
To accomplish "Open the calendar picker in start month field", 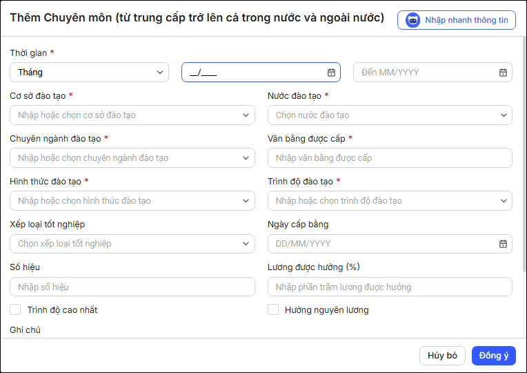I will tap(331, 73).
